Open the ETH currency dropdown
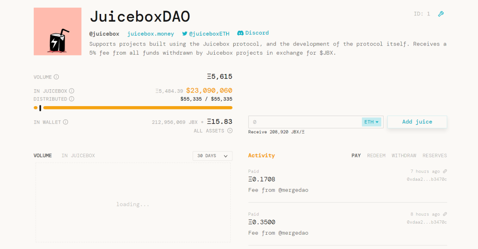 [371, 122]
